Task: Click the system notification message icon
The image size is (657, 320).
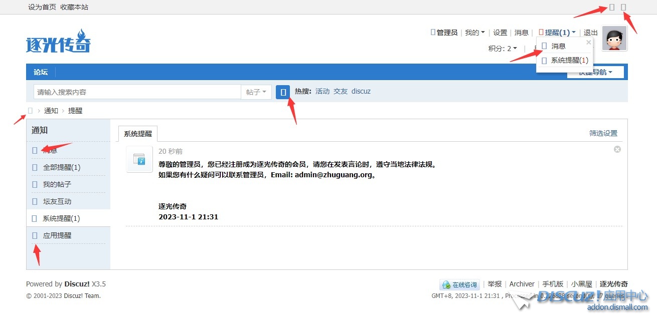Action: pyautogui.click(x=139, y=160)
